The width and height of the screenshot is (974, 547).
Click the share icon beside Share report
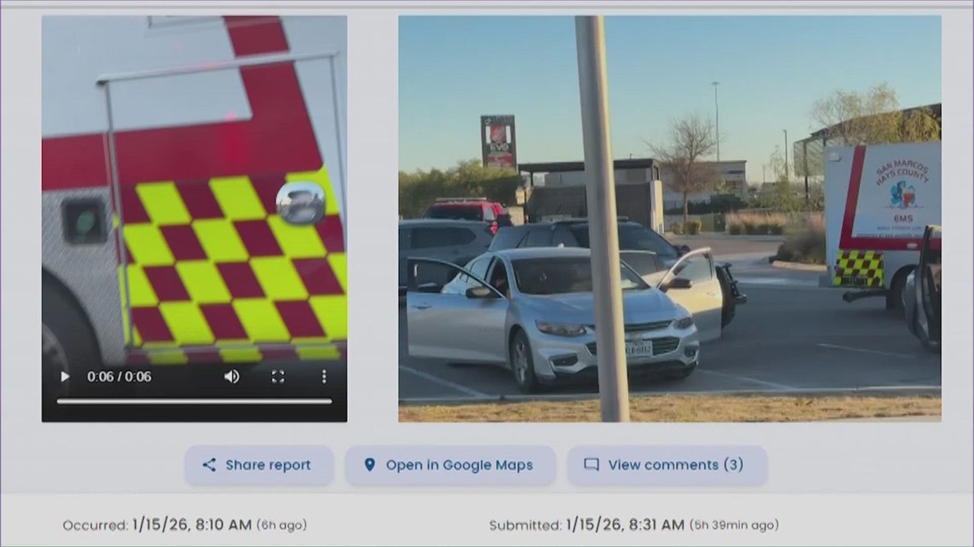(x=208, y=465)
